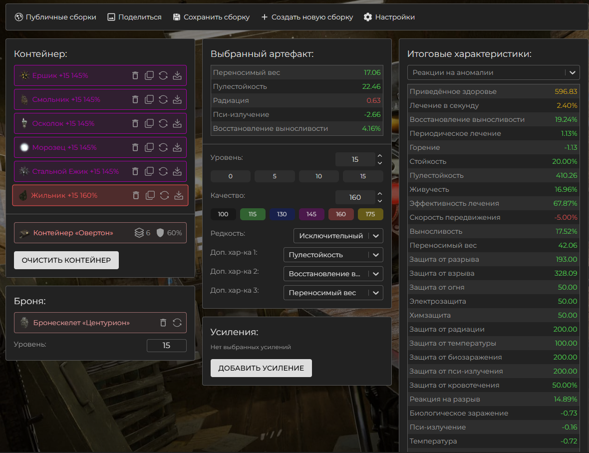Click the armor level input field
589x453 pixels.
tap(166, 346)
